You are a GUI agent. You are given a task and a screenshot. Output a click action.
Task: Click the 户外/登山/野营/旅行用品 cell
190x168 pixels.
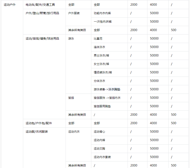coord(42,13)
